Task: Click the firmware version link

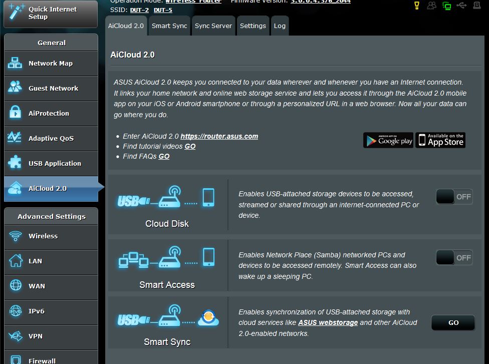Action: [x=321, y=2]
